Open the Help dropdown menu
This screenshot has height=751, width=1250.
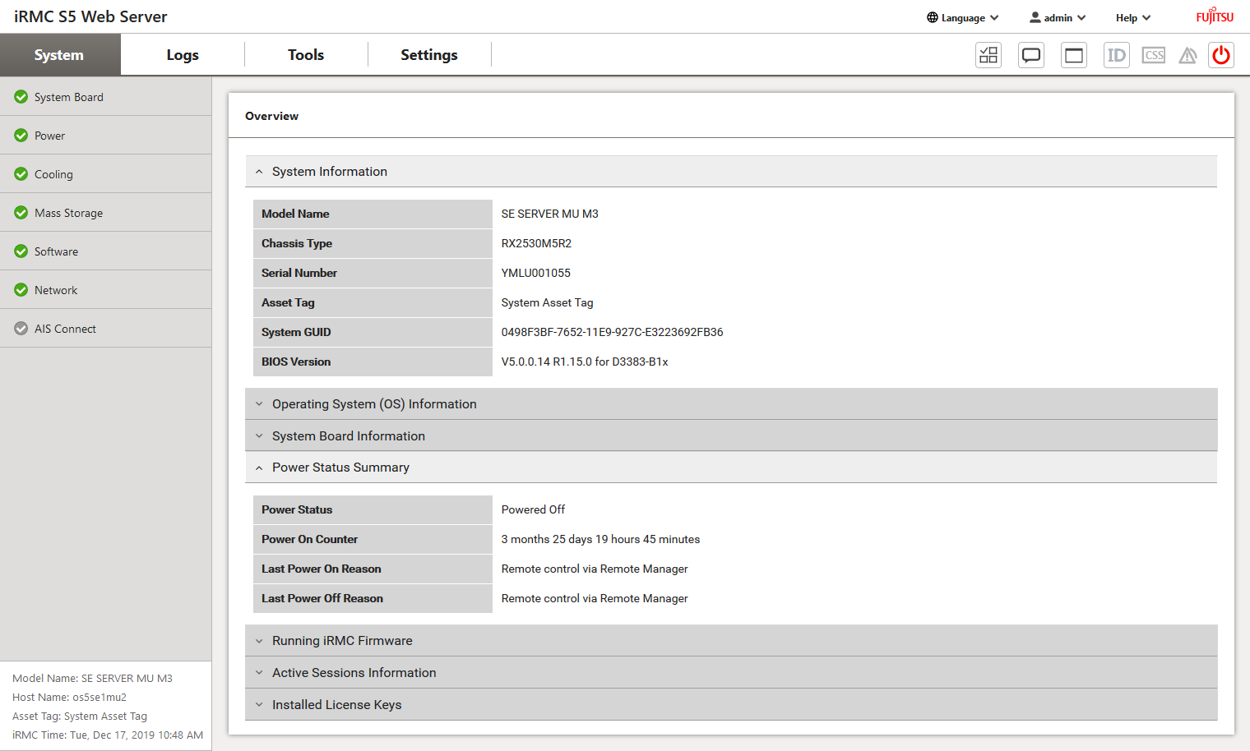click(1132, 17)
